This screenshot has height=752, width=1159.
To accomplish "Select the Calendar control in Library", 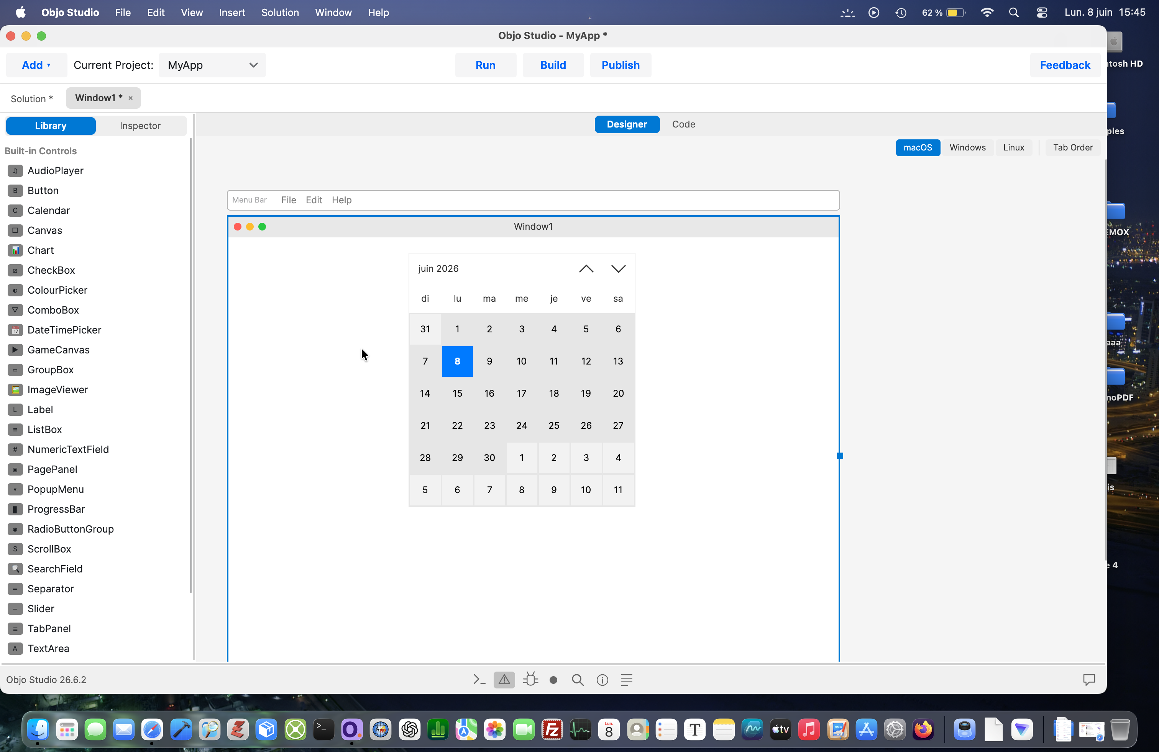I will [x=49, y=210].
